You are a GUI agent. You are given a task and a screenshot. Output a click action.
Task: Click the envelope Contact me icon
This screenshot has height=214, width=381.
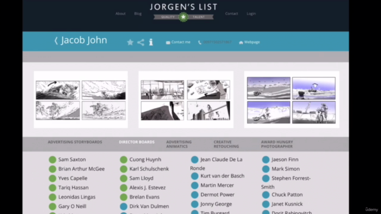(x=168, y=42)
